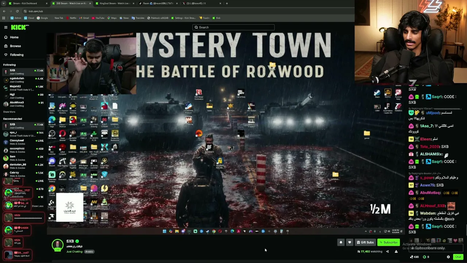Click the Kick logo
The height and width of the screenshot is (263, 467).
[19, 27]
